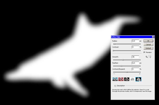Confirm with the OK button
The height and width of the screenshot is (105, 159).
[148, 41]
